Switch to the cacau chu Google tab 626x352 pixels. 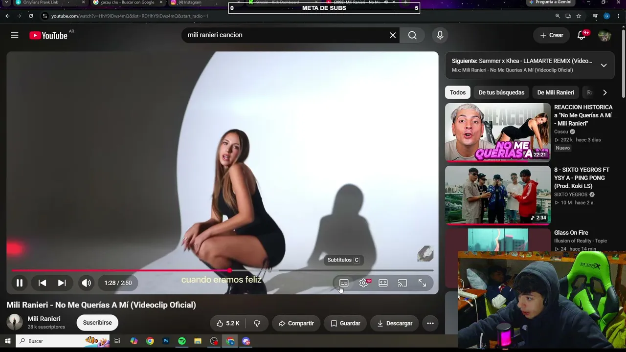point(128,2)
